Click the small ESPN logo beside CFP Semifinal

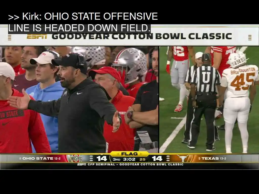coord(82,164)
